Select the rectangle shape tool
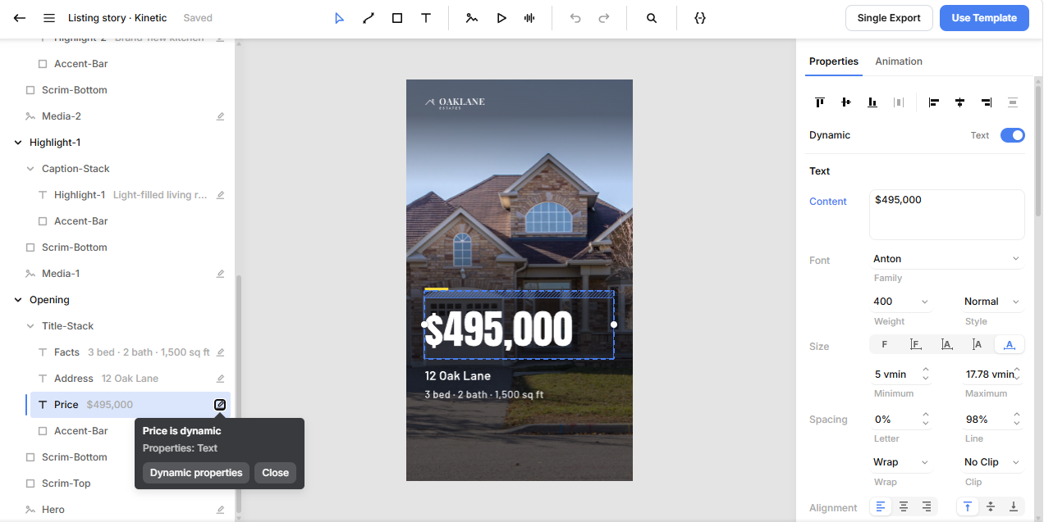This screenshot has width=1044, height=522. 397,18
